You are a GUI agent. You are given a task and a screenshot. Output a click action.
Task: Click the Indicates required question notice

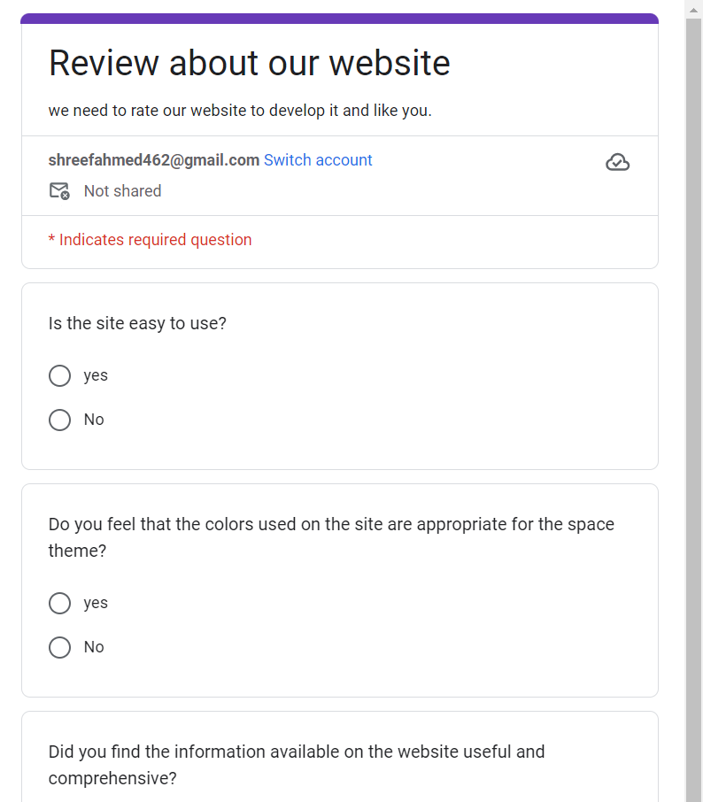(x=150, y=240)
